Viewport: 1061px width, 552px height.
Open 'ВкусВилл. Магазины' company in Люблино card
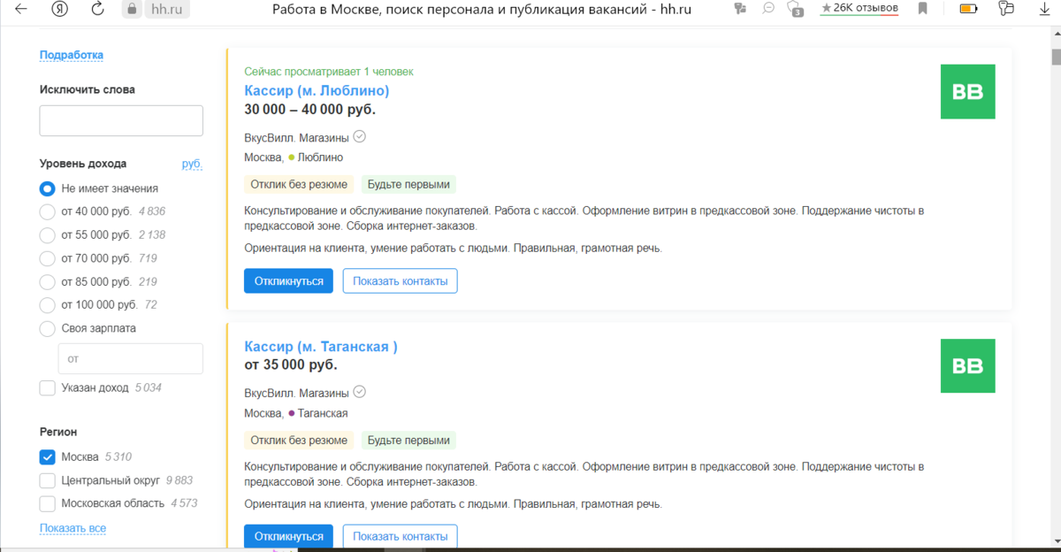point(296,137)
